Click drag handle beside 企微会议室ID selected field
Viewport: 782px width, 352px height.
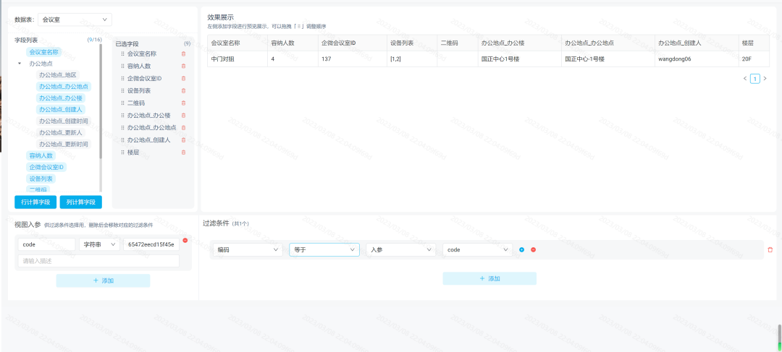122,79
